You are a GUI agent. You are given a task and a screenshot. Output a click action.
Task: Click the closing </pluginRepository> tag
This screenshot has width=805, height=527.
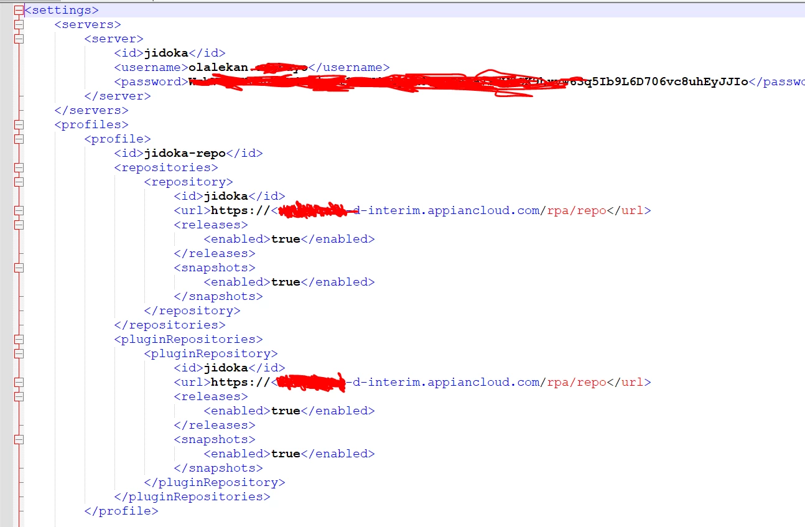tap(215, 482)
